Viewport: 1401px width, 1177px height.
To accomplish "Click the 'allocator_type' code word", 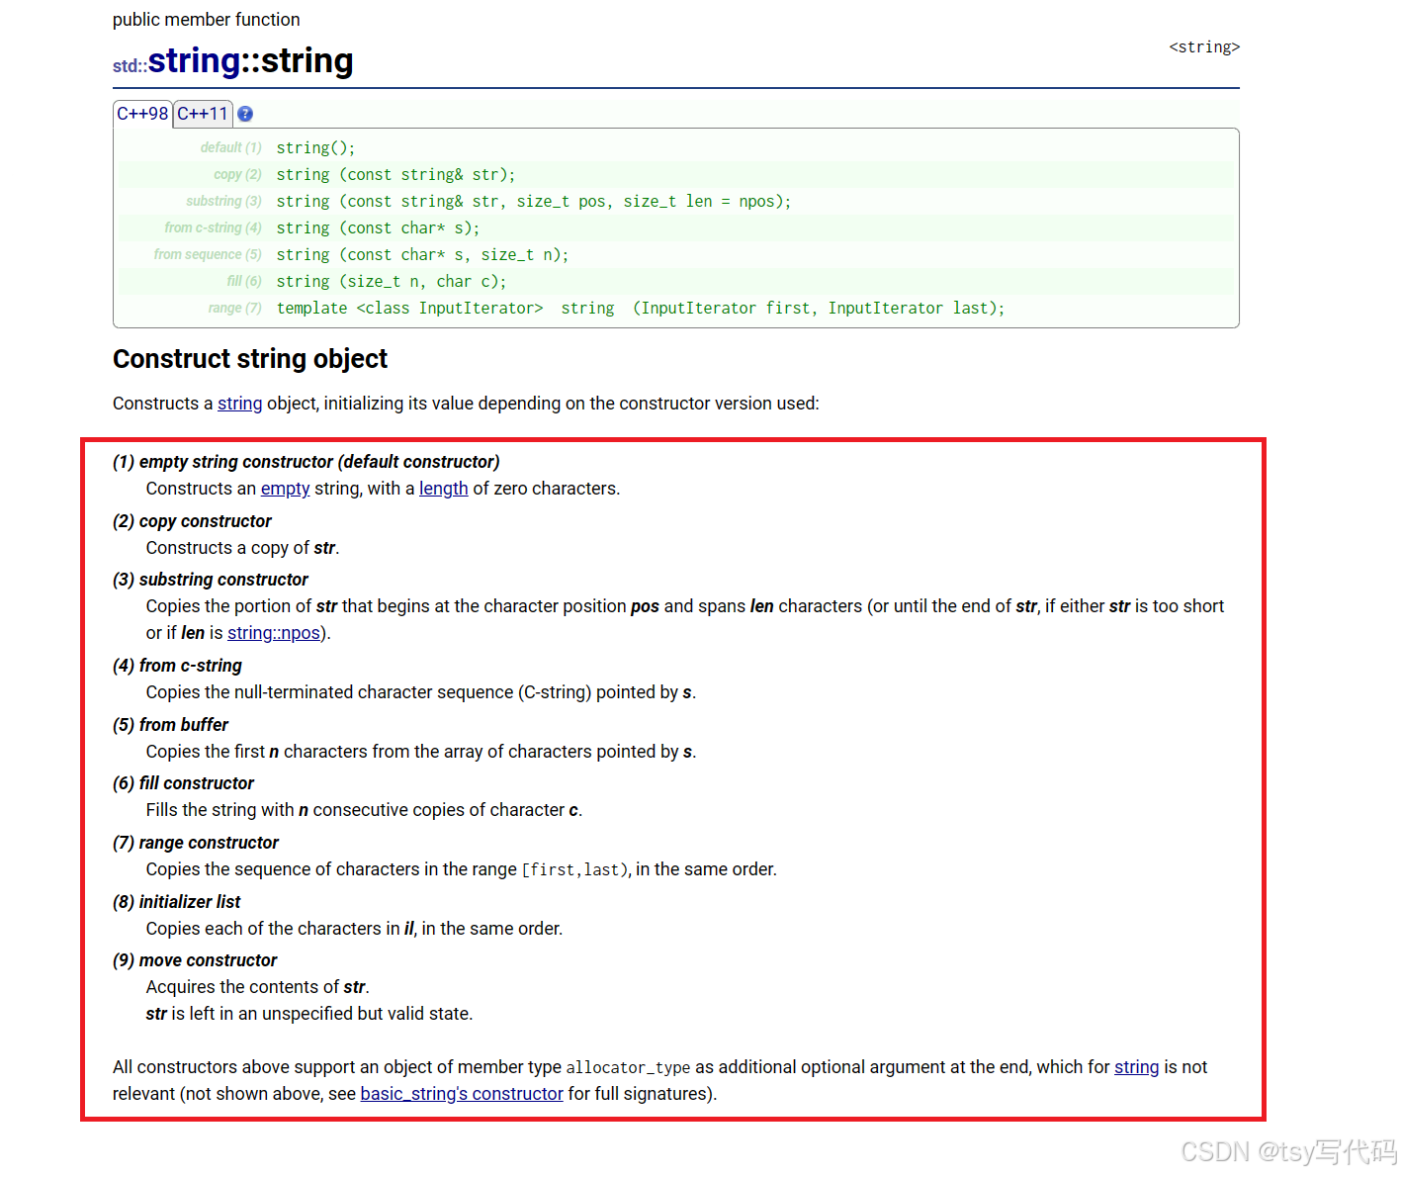I will click(x=628, y=1068).
